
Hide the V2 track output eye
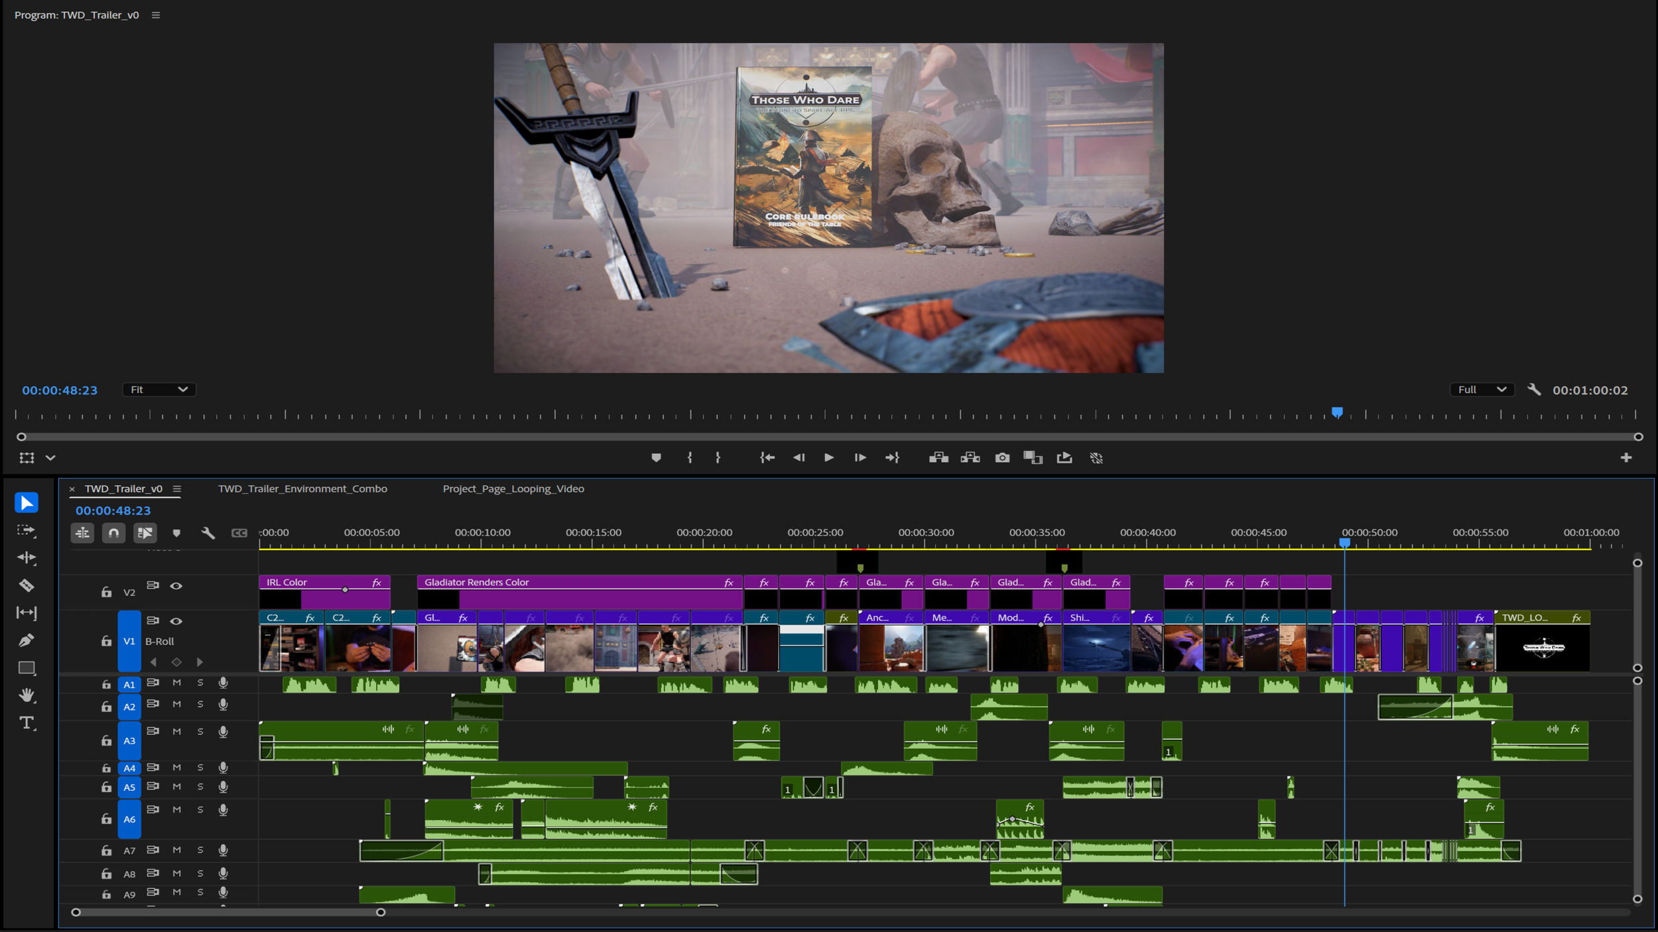176,586
